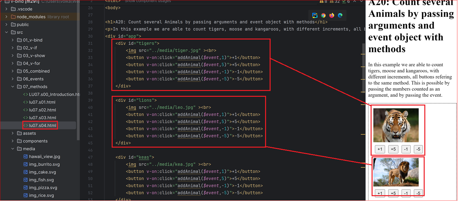Click the tiger image in preview

click(x=396, y=125)
